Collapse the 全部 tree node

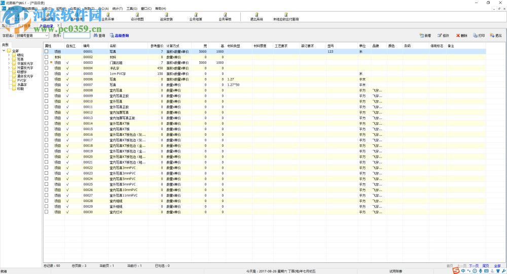point(4,51)
